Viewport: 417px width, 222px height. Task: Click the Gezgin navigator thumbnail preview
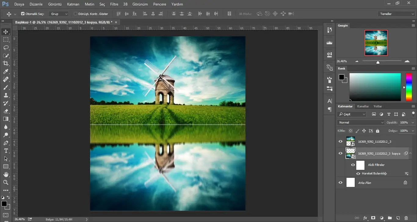[x=376, y=43]
